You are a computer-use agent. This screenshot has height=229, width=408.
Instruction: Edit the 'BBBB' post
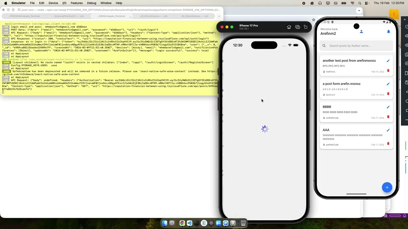click(x=388, y=107)
